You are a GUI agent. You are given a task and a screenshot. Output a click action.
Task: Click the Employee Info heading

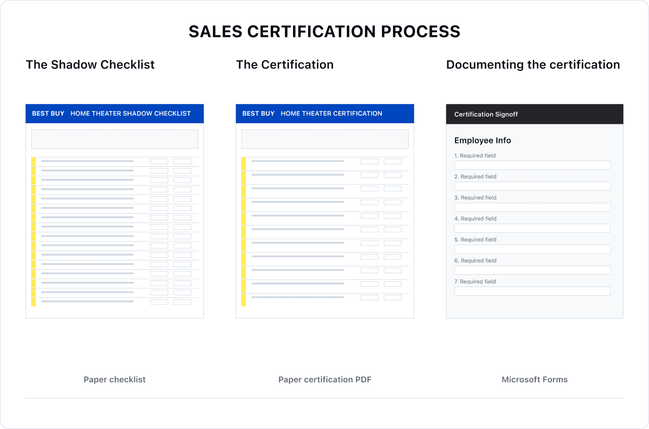pos(482,140)
